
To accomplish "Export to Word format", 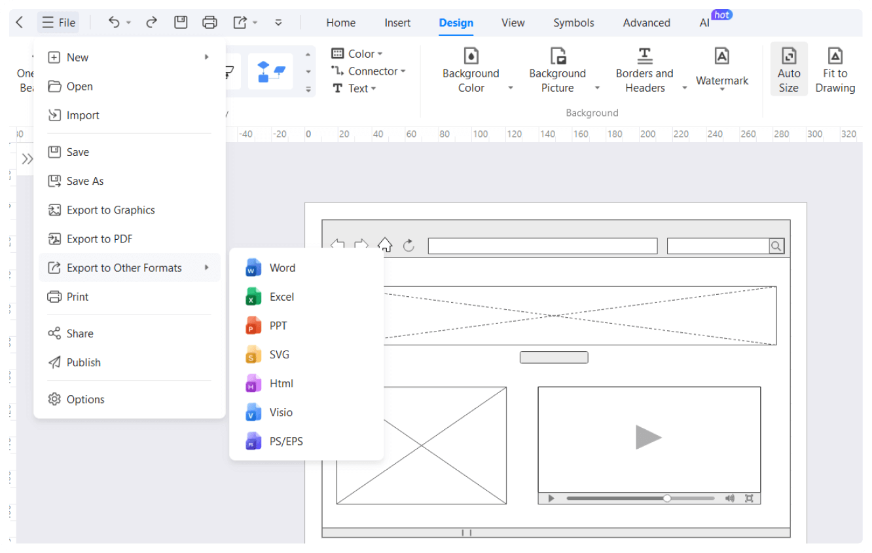I will [x=306, y=267].
